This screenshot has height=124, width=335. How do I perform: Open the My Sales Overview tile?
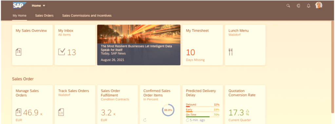pyautogui.click(x=32, y=45)
